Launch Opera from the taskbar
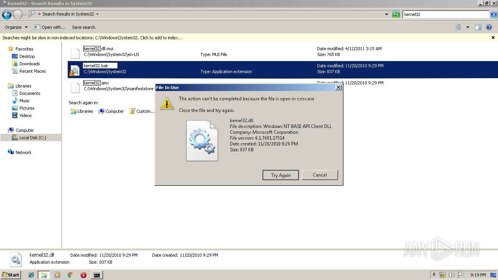The height and width of the screenshot is (280, 498). pos(83,275)
